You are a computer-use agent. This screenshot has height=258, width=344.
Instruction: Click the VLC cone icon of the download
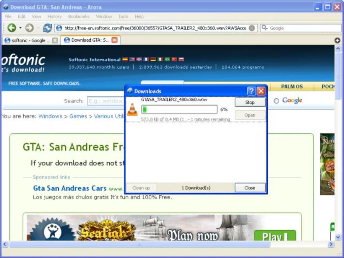(132, 110)
